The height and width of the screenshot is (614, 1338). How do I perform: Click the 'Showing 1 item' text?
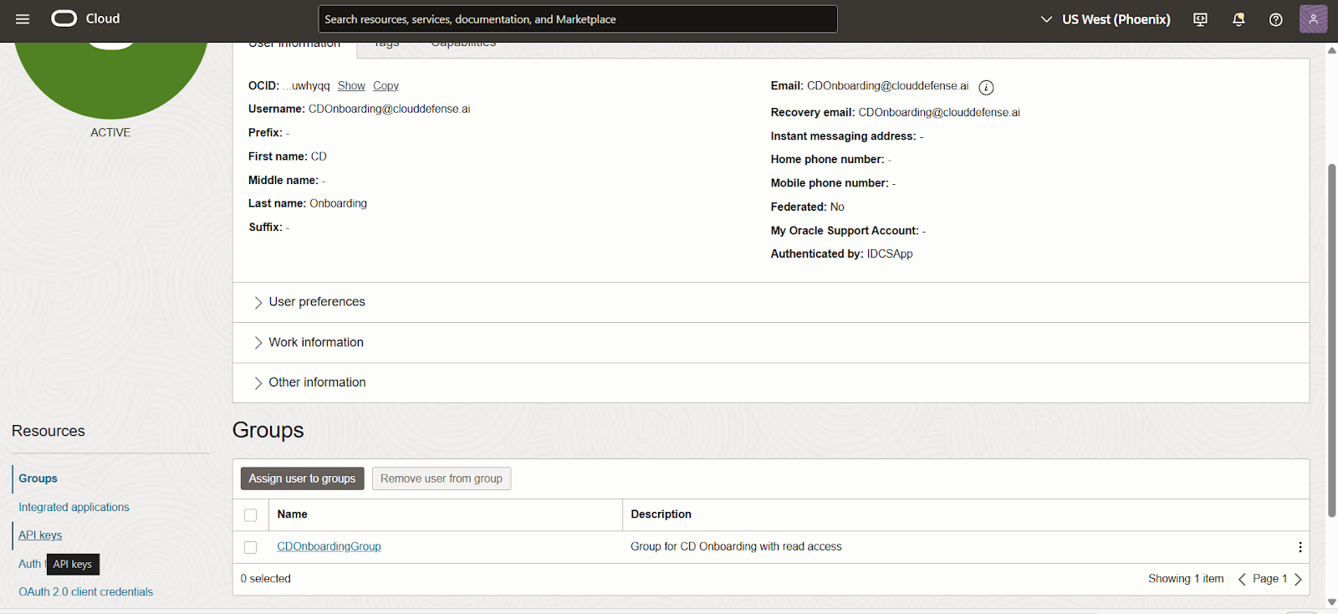tap(1186, 579)
